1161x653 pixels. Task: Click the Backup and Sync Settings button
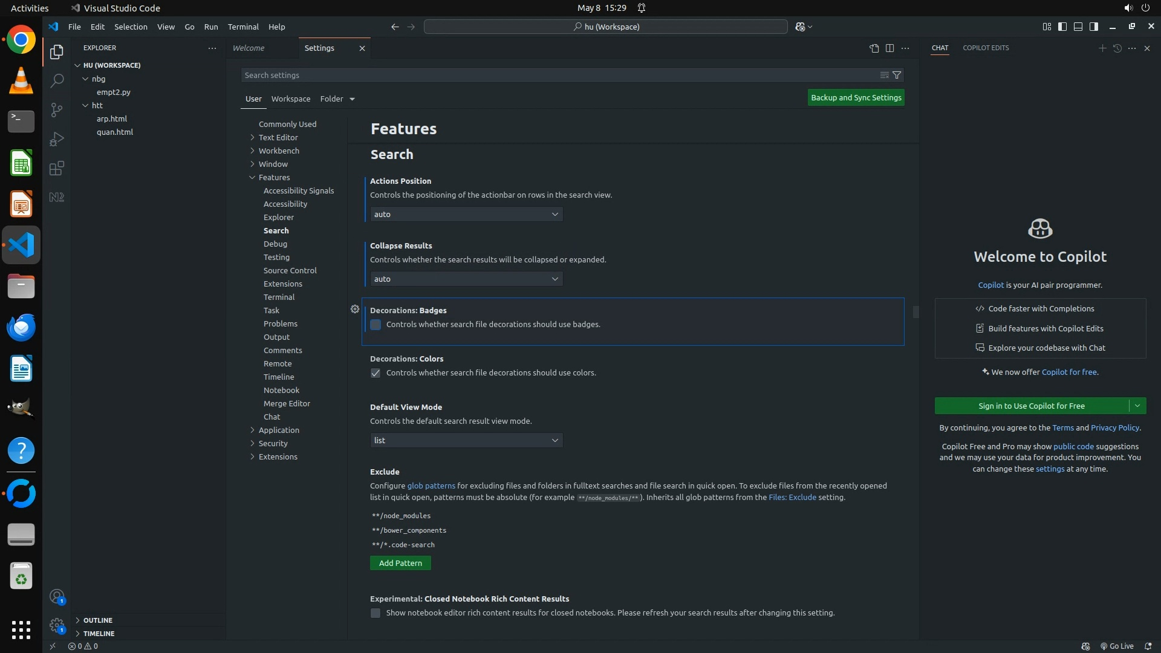(856, 98)
